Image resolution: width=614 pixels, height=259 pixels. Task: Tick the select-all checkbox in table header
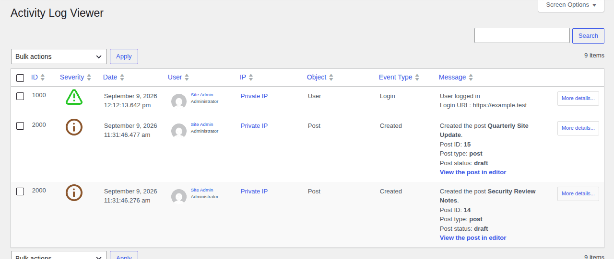(20, 78)
